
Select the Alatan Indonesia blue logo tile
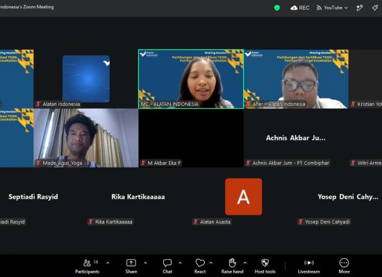click(x=86, y=79)
